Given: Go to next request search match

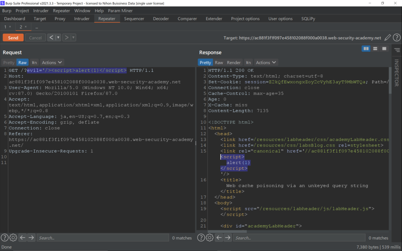Looking at the screenshot, I should pos(31,238).
